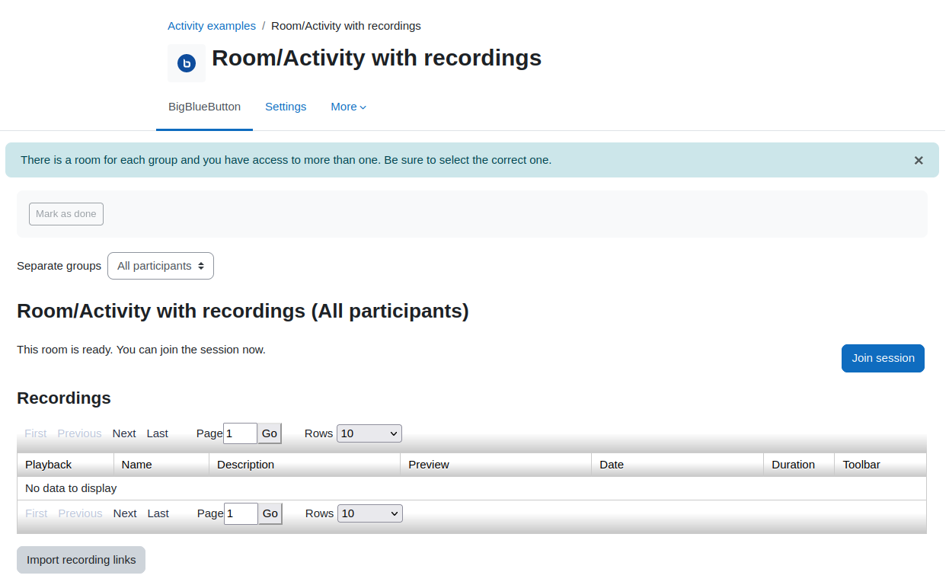The height and width of the screenshot is (585, 949).
Task: Click the top Page number field
Action: (x=240, y=433)
